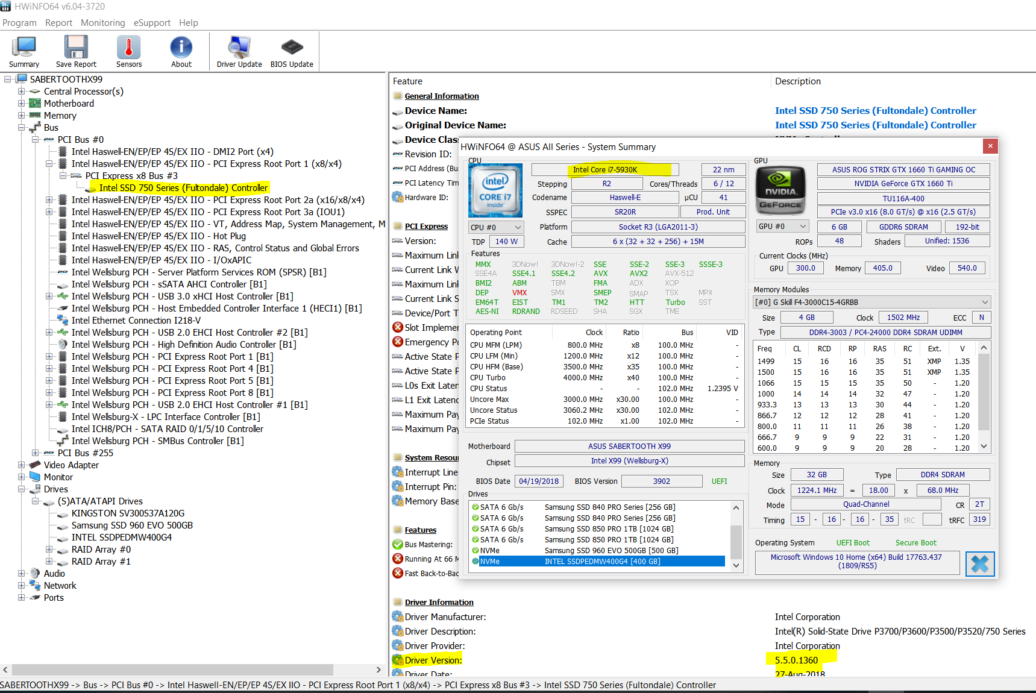This screenshot has width=1036, height=693.
Task: Click the Interrupt Line gear icon
Action: click(398, 472)
